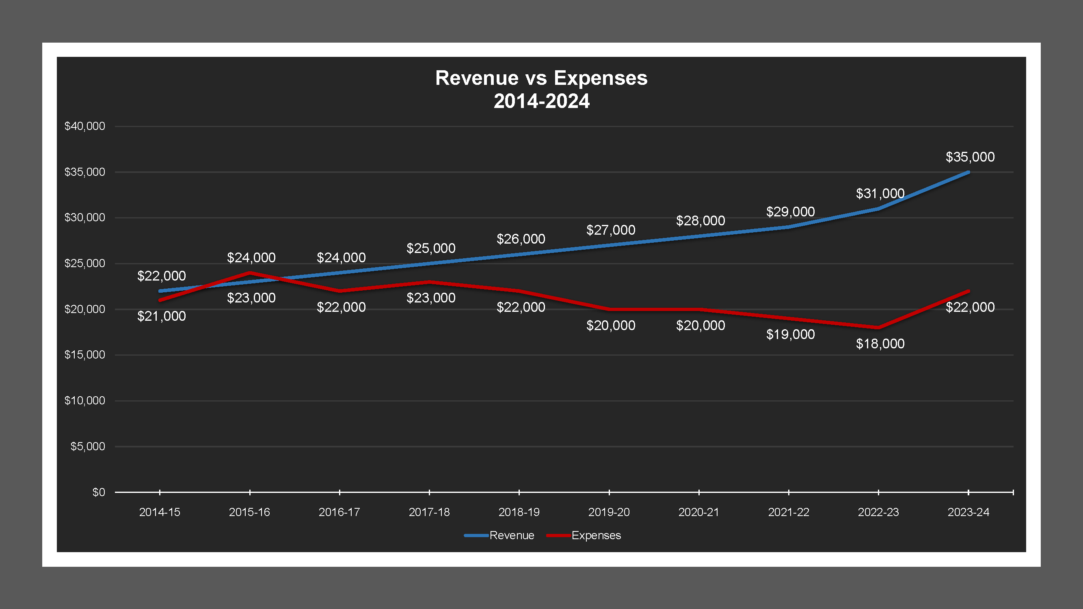Click the $25,000 y-axis label
Viewport: 1083px width, 609px height.
pyautogui.click(x=84, y=263)
